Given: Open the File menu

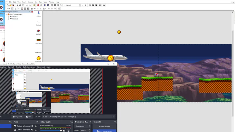Looking at the screenshot, I should click(10, 2).
